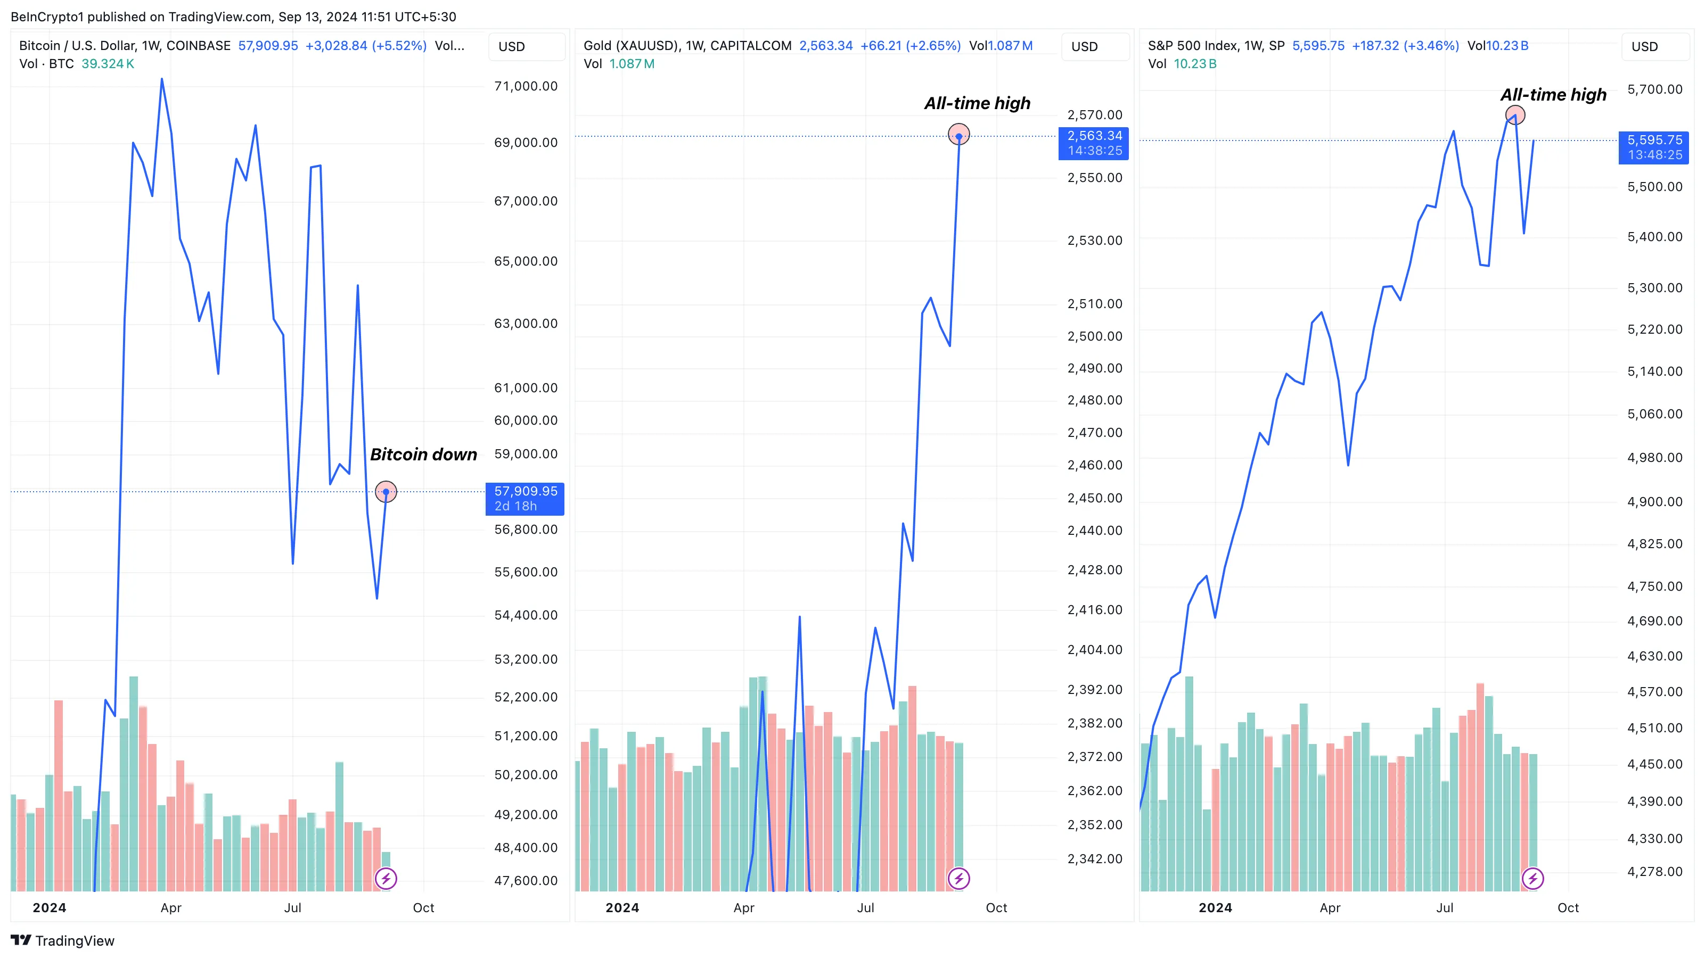Click the TradingView logo at bottom left
The width and height of the screenshot is (1705, 959).
[x=63, y=940]
